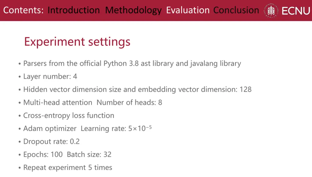Click the Epochs: 100 text
Screen dimensions: 312x177
tap(43, 154)
